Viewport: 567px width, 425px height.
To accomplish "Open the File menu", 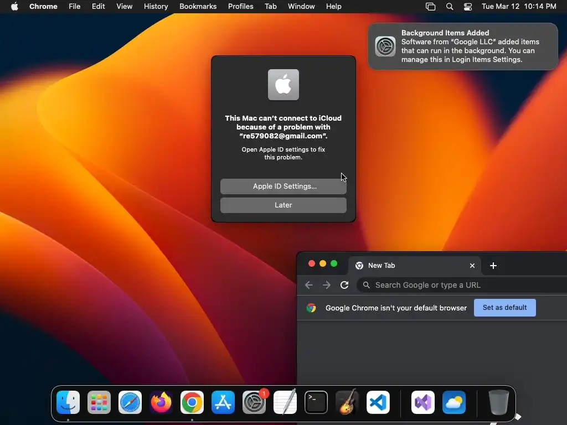I will [x=75, y=6].
